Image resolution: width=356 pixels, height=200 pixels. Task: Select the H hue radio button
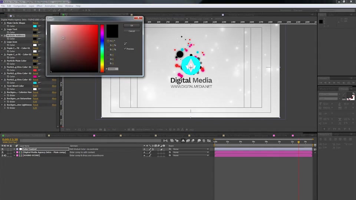tap(108, 41)
